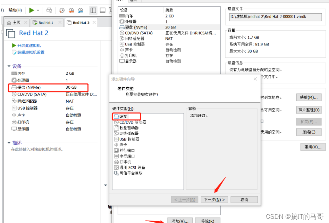
Task: Close the 主页 tab
Action: pyautogui.click(x=26, y=22)
